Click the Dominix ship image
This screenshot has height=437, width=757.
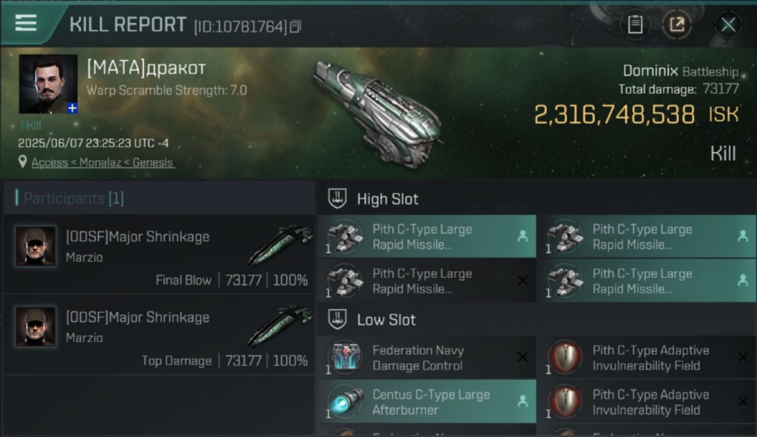point(378,109)
